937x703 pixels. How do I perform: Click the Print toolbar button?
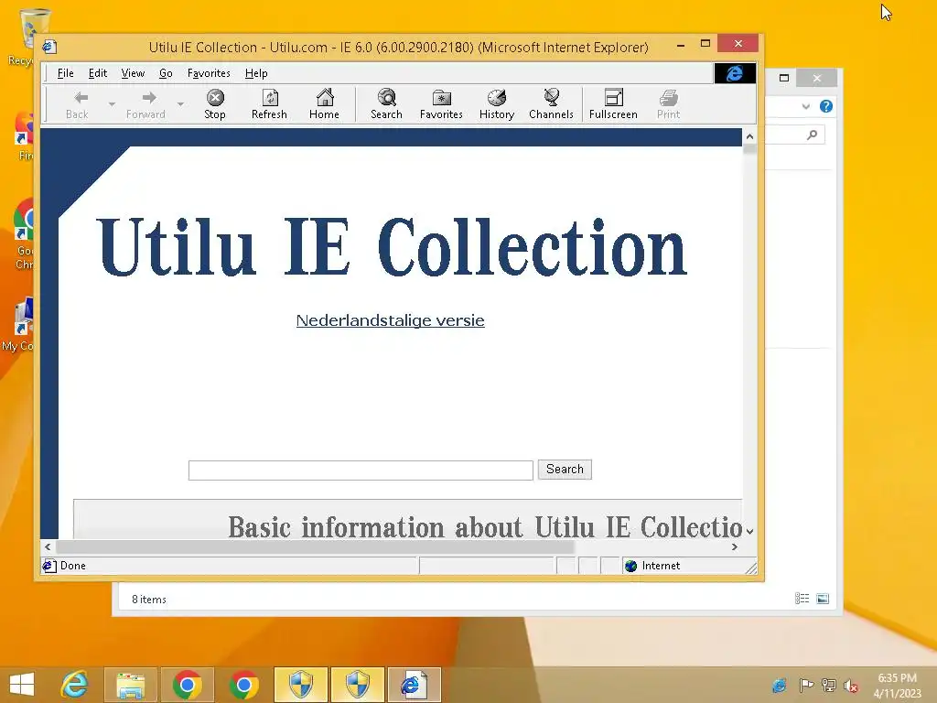click(x=668, y=104)
